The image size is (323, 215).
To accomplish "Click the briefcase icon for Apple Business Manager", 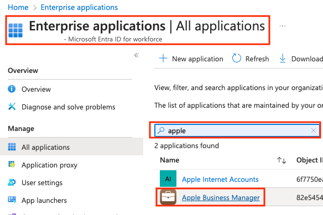I will click(x=168, y=197).
